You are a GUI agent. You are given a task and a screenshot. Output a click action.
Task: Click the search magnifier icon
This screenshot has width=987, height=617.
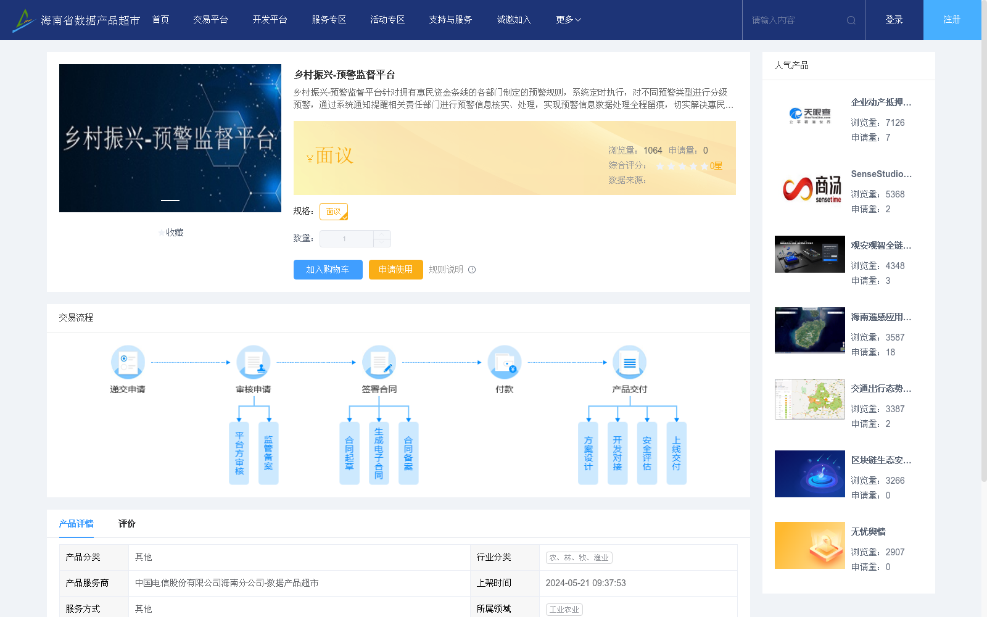(x=851, y=20)
